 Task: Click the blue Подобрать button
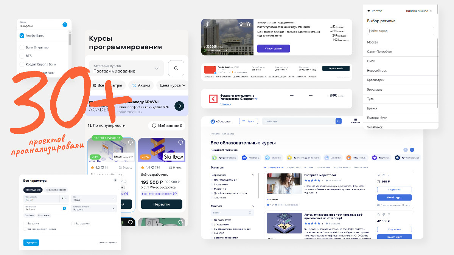(31, 243)
